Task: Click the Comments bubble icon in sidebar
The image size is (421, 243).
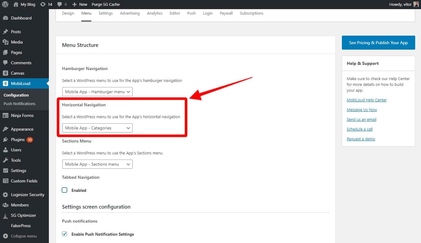Action: 5,63
